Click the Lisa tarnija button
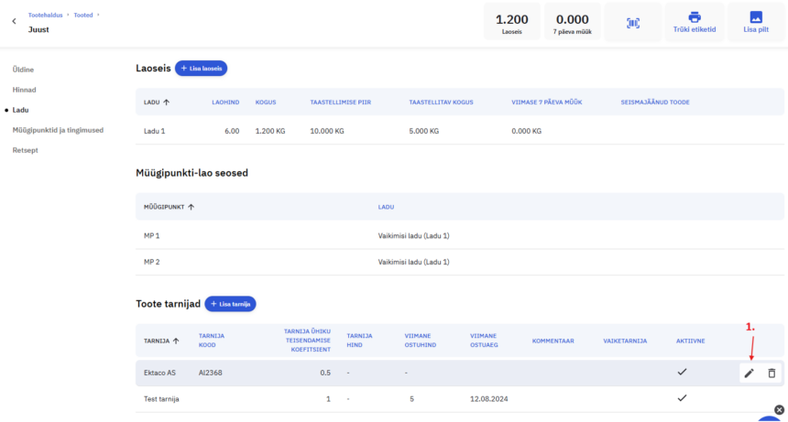 (x=230, y=304)
